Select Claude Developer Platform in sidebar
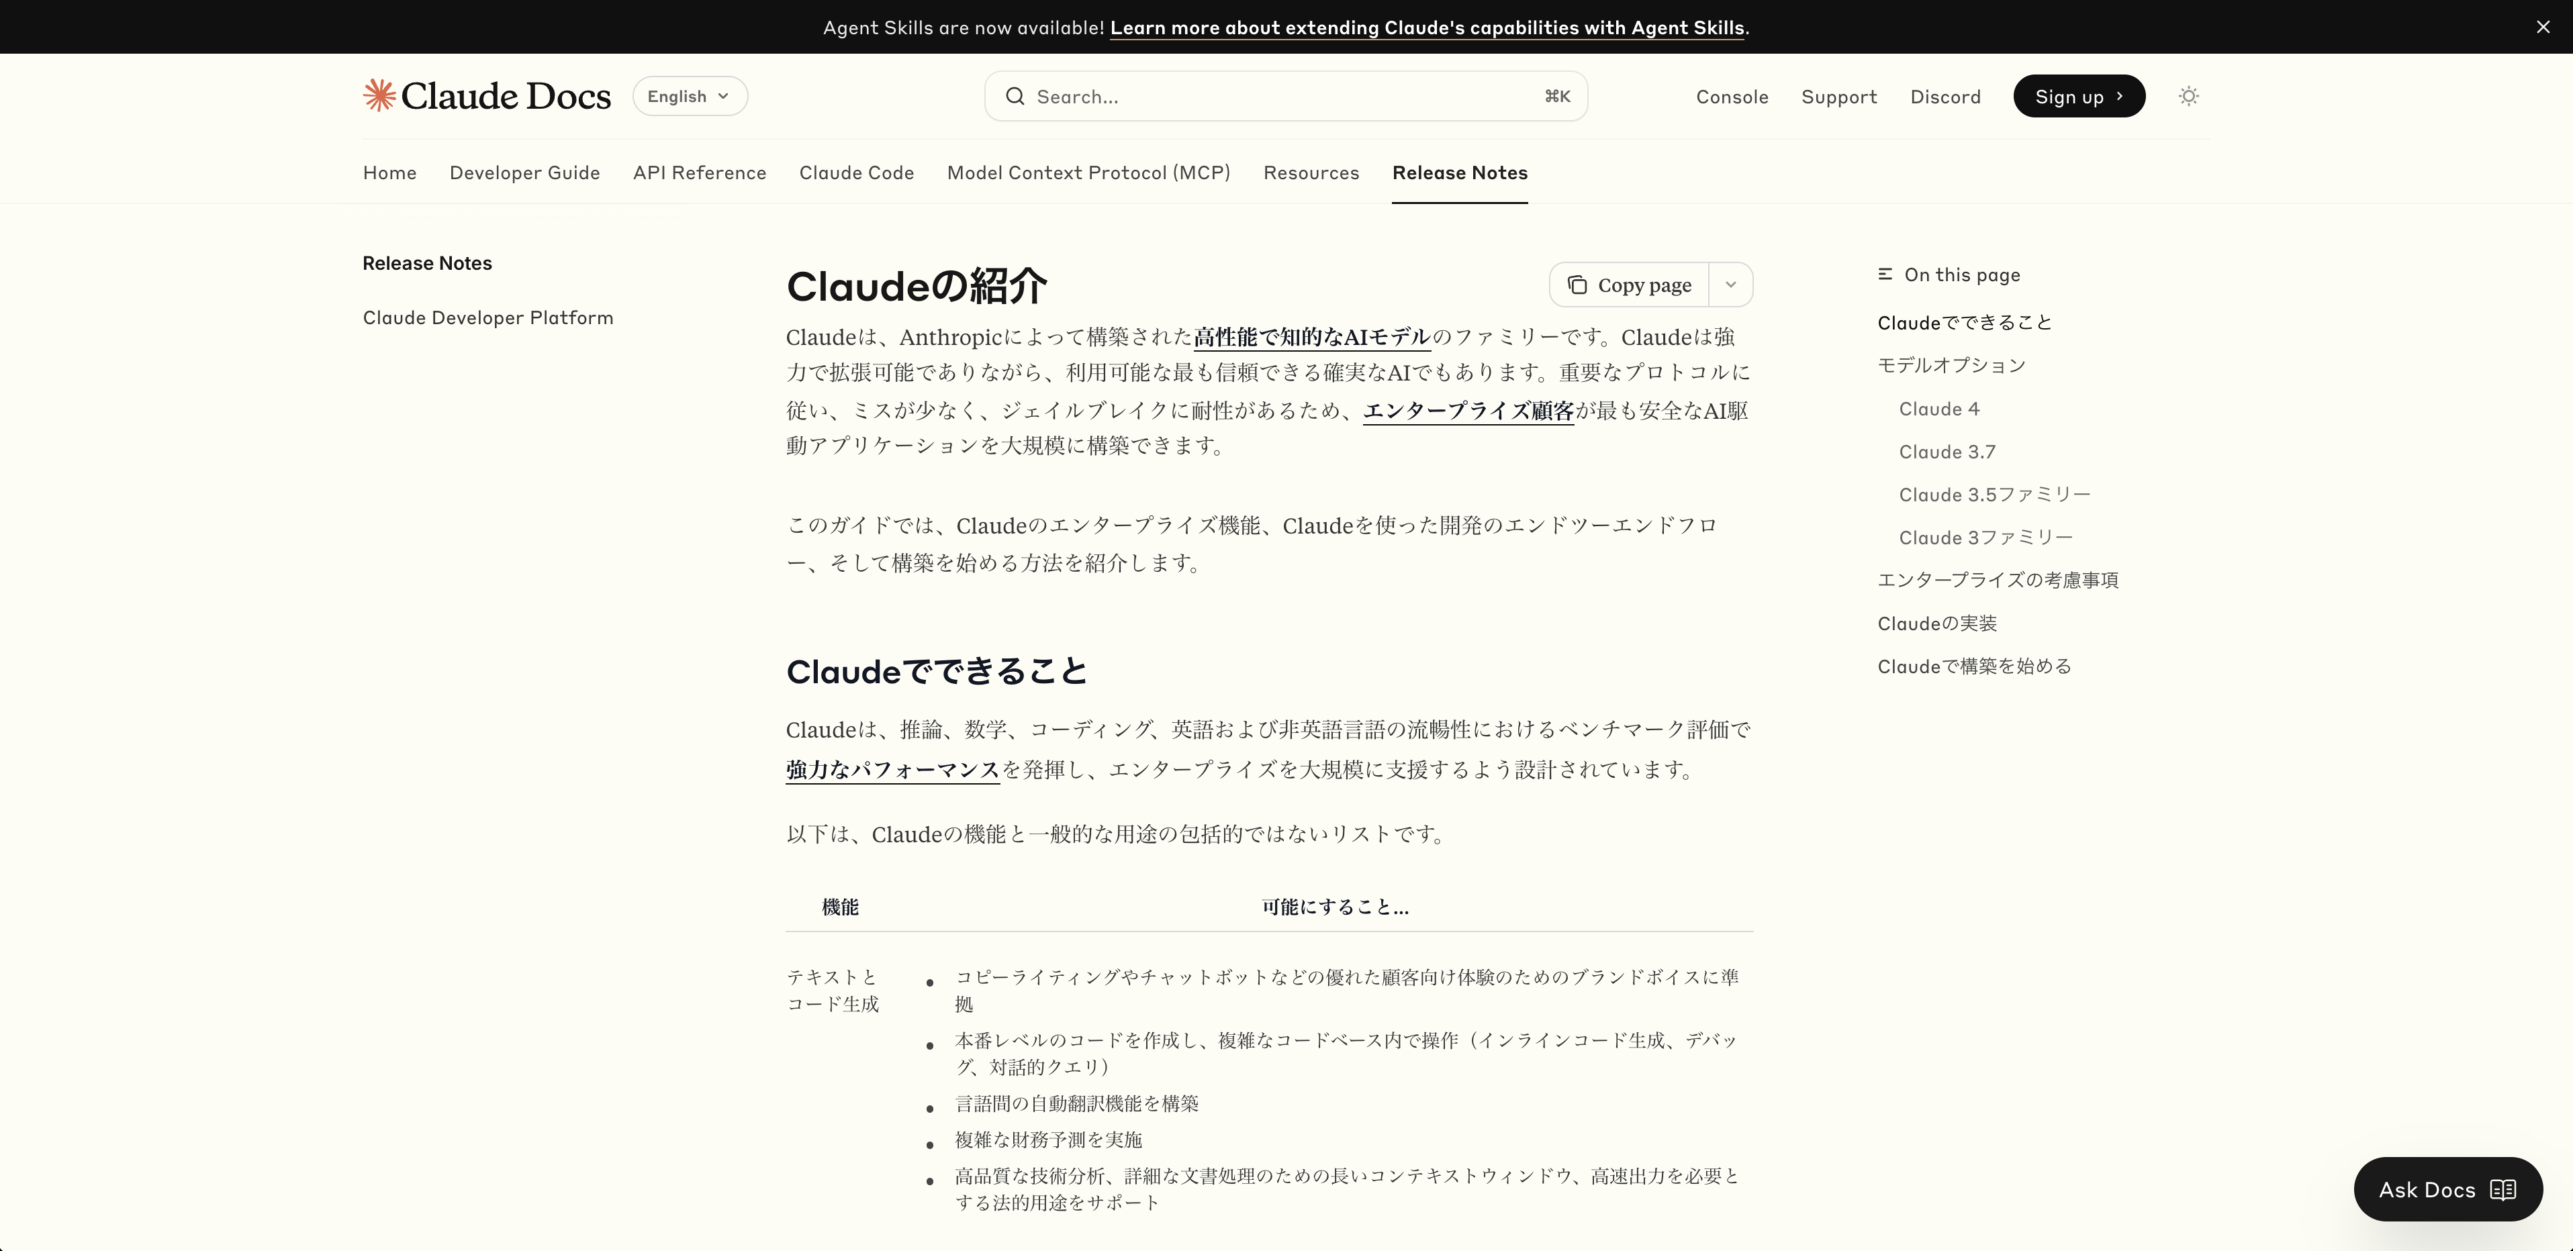The height and width of the screenshot is (1251, 2573). click(487, 317)
